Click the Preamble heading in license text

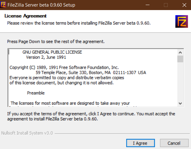coord(36,93)
